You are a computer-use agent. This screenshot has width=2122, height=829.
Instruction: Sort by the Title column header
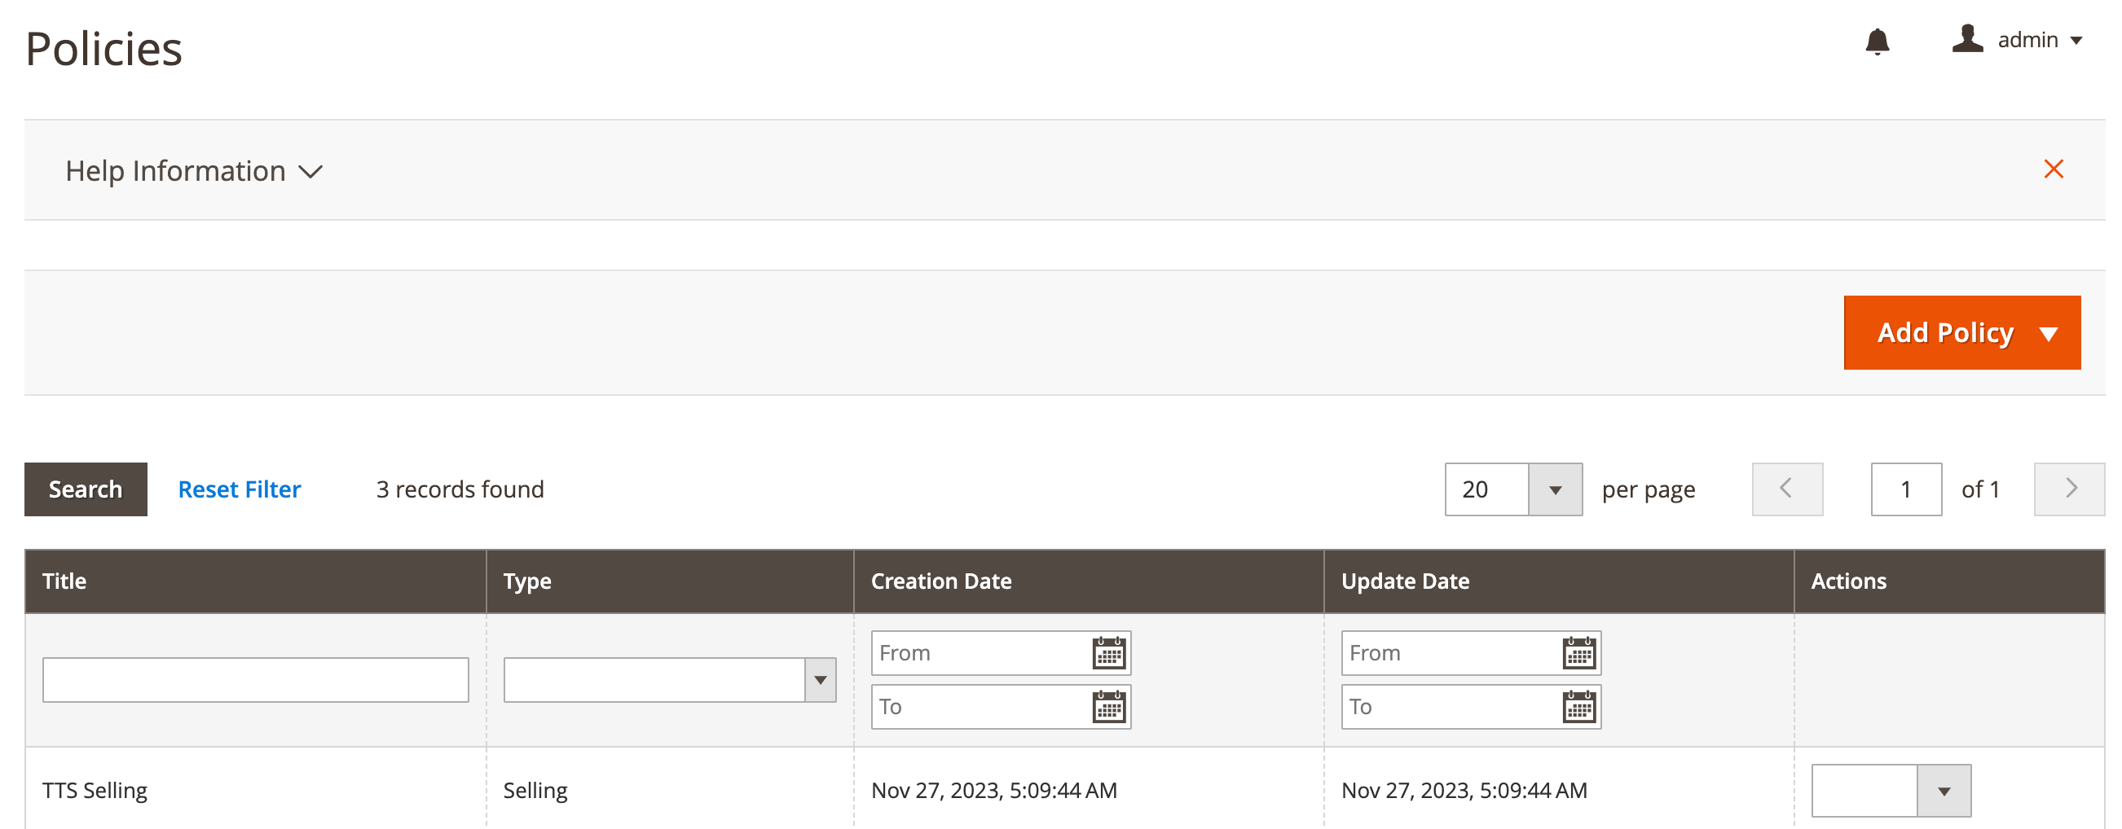(64, 581)
